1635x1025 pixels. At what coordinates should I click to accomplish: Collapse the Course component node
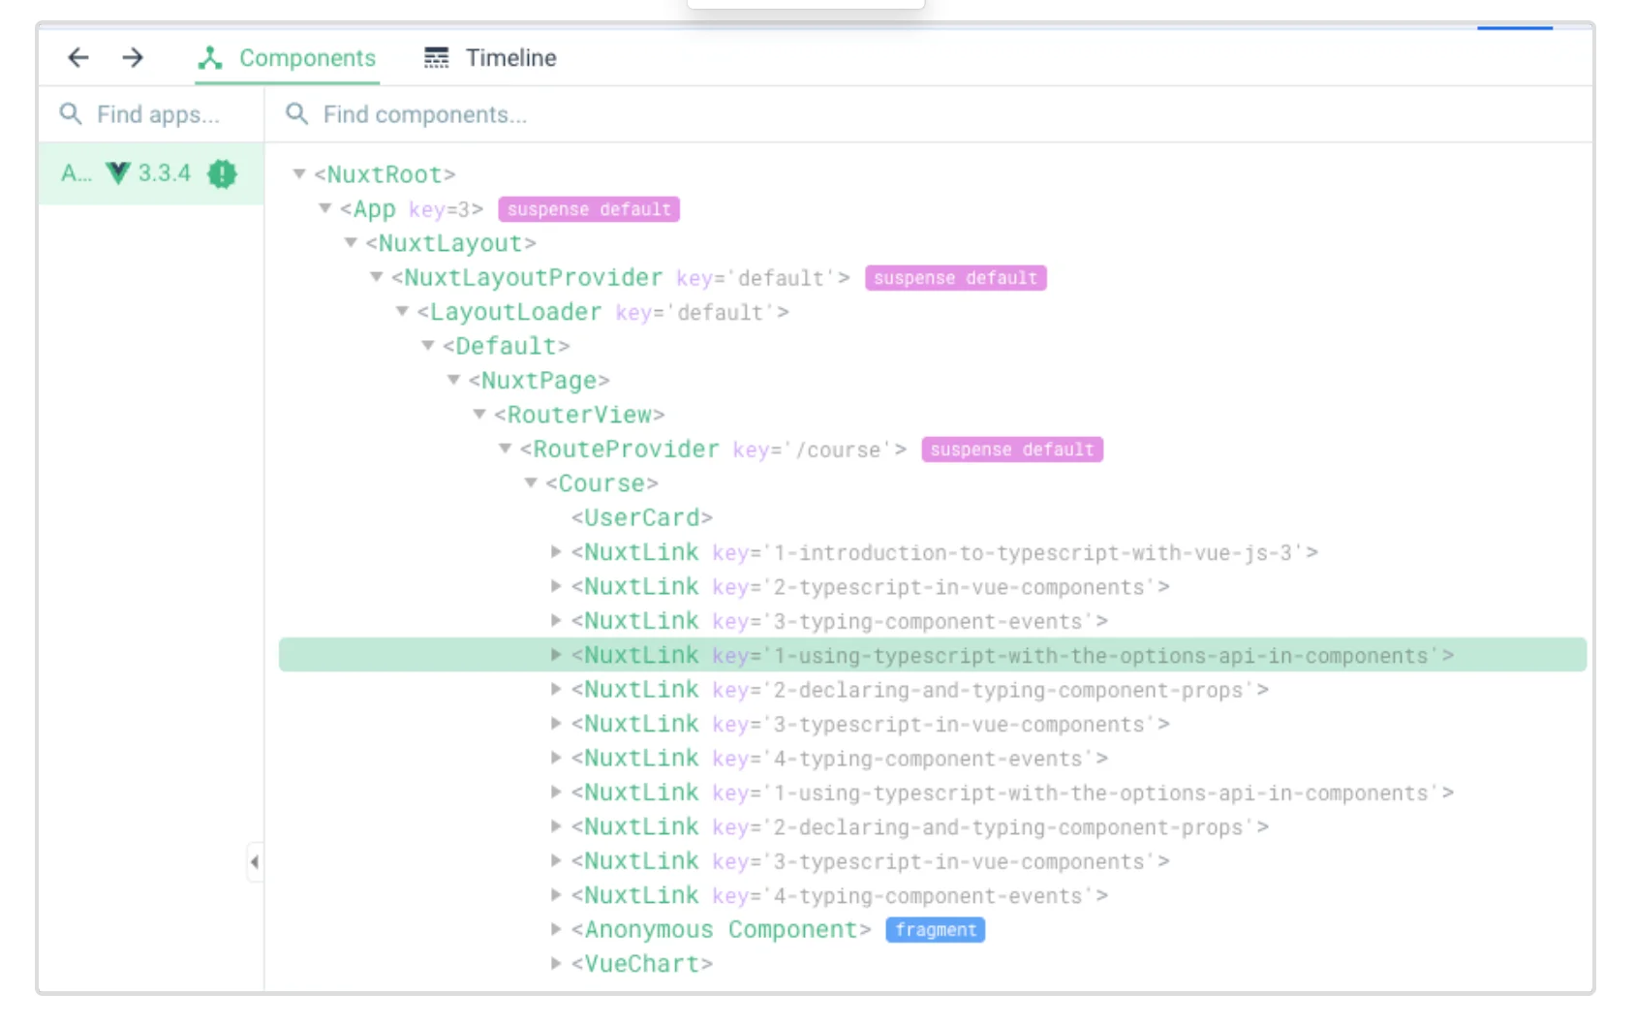pyautogui.click(x=531, y=482)
